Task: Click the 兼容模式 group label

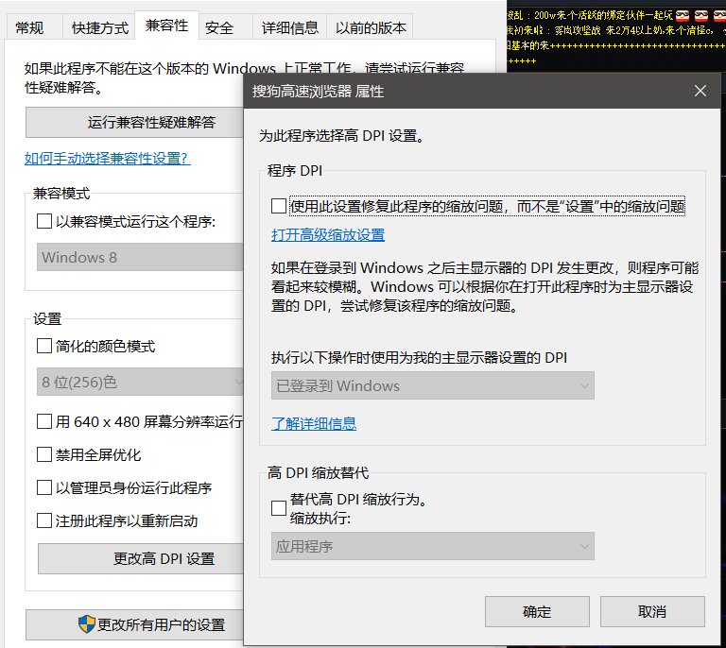Action: click(x=61, y=193)
